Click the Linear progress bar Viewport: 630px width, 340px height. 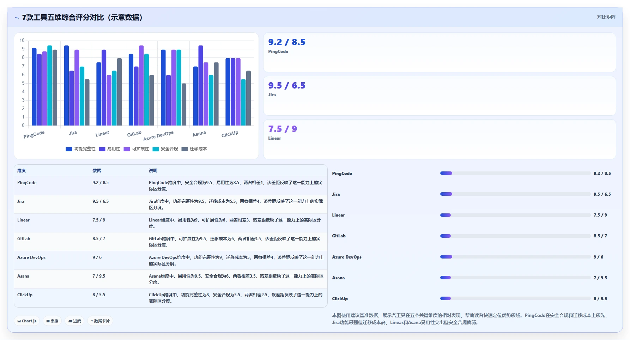click(515, 215)
